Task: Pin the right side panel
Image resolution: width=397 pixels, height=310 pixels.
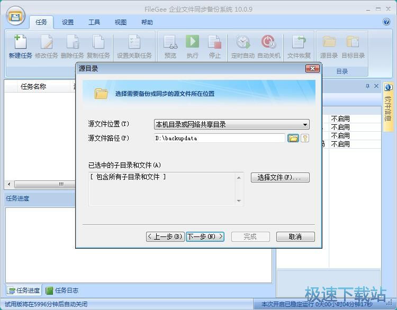Action: point(367,86)
